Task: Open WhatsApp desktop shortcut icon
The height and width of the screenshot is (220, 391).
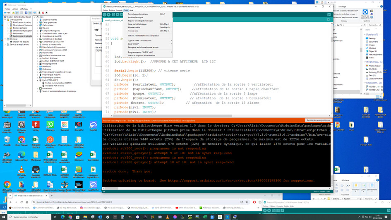Action: coord(50,126)
